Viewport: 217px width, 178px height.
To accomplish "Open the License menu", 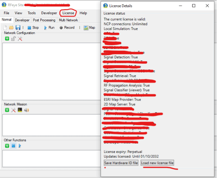I will tap(68, 13).
